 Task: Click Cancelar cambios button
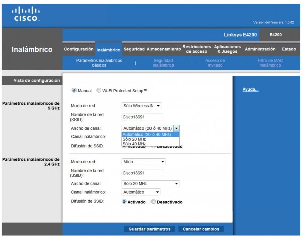201,229
